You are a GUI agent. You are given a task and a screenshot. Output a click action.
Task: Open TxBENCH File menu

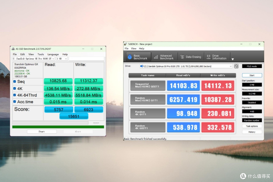(127, 49)
